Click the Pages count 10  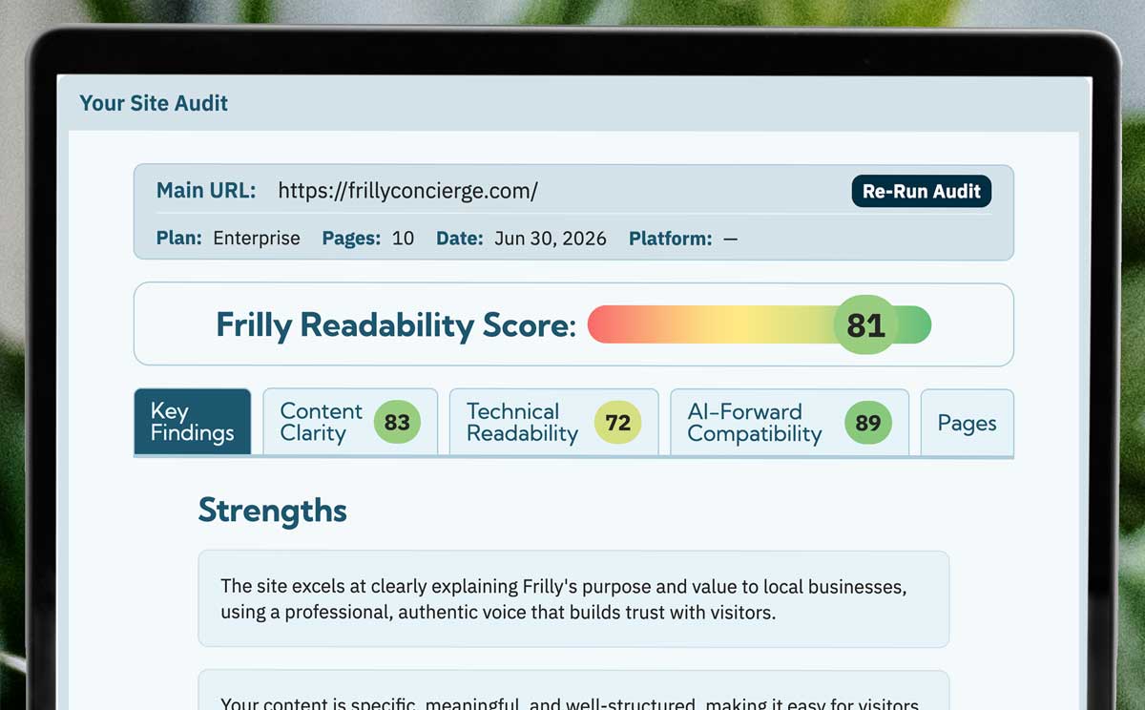pos(403,239)
